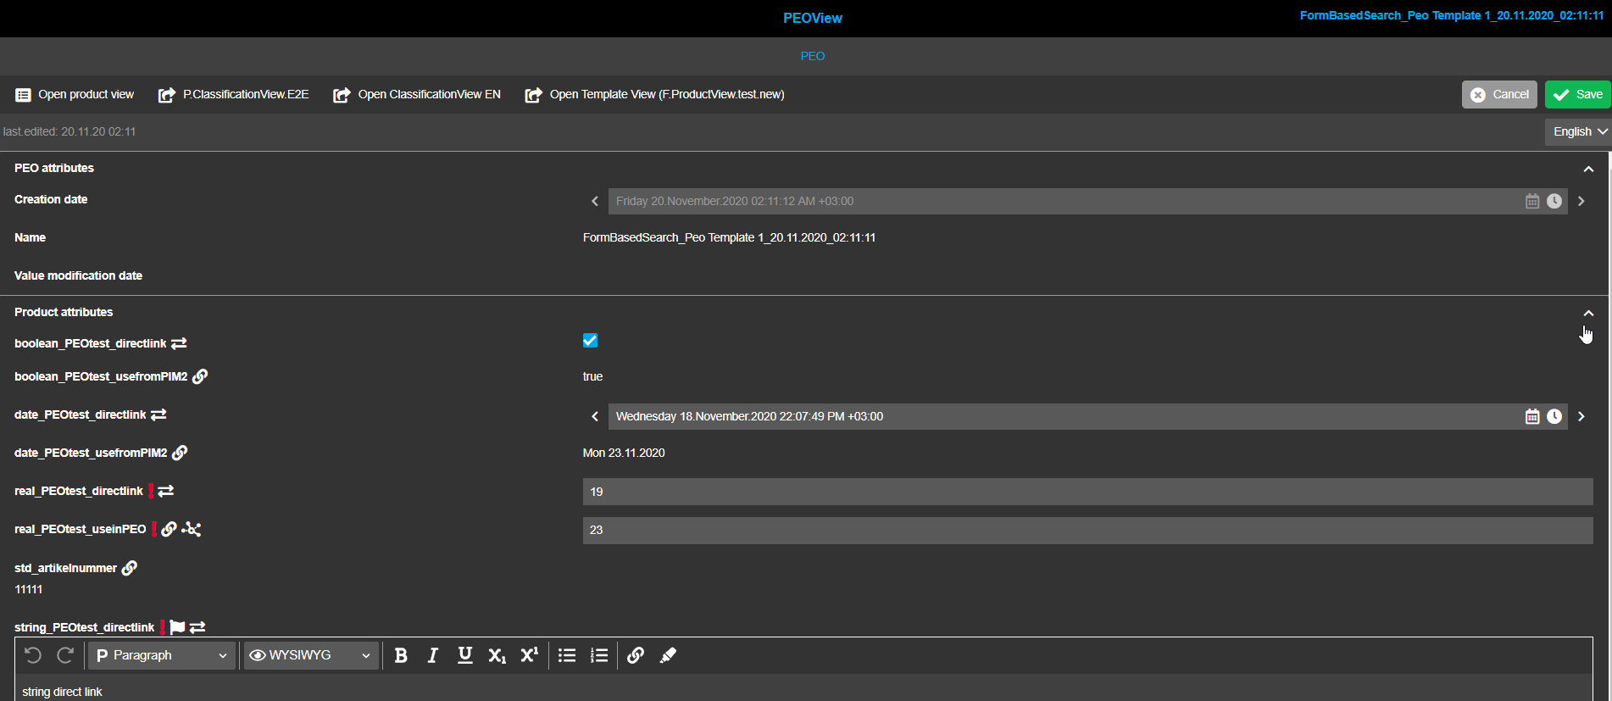Click network nodes icon beside real_PEOtest_useinPEO
Screen dimensions: 1612x701
192,529
